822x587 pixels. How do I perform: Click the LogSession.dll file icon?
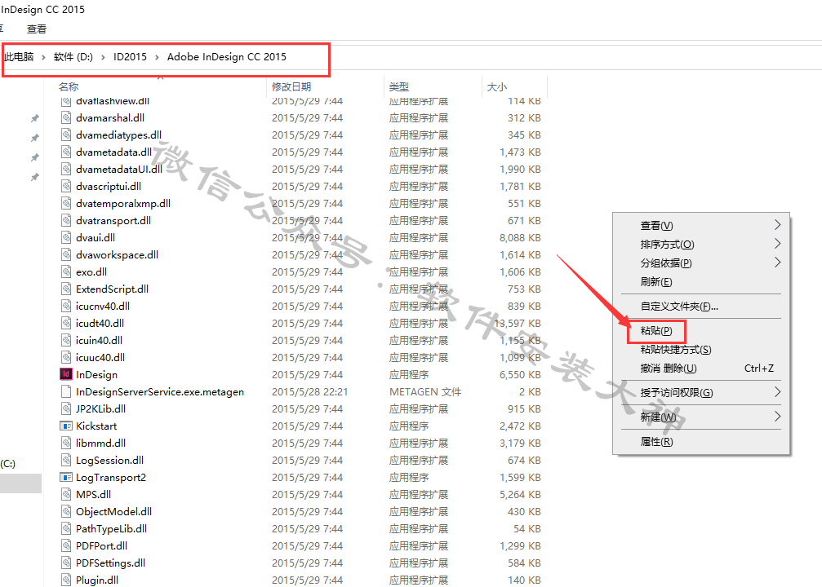coord(66,460)
